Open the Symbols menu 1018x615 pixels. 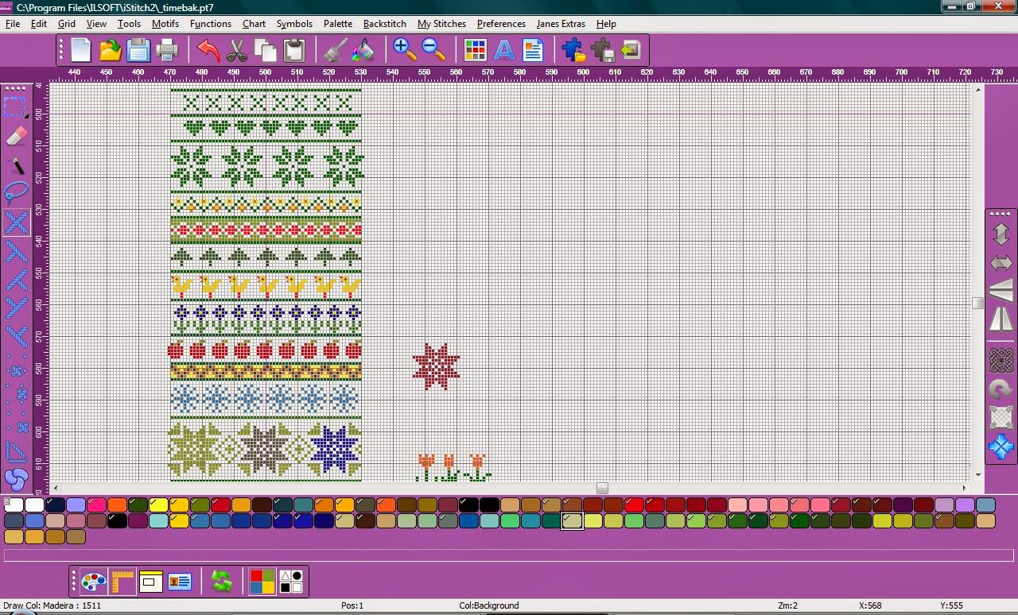click(294, 24)
